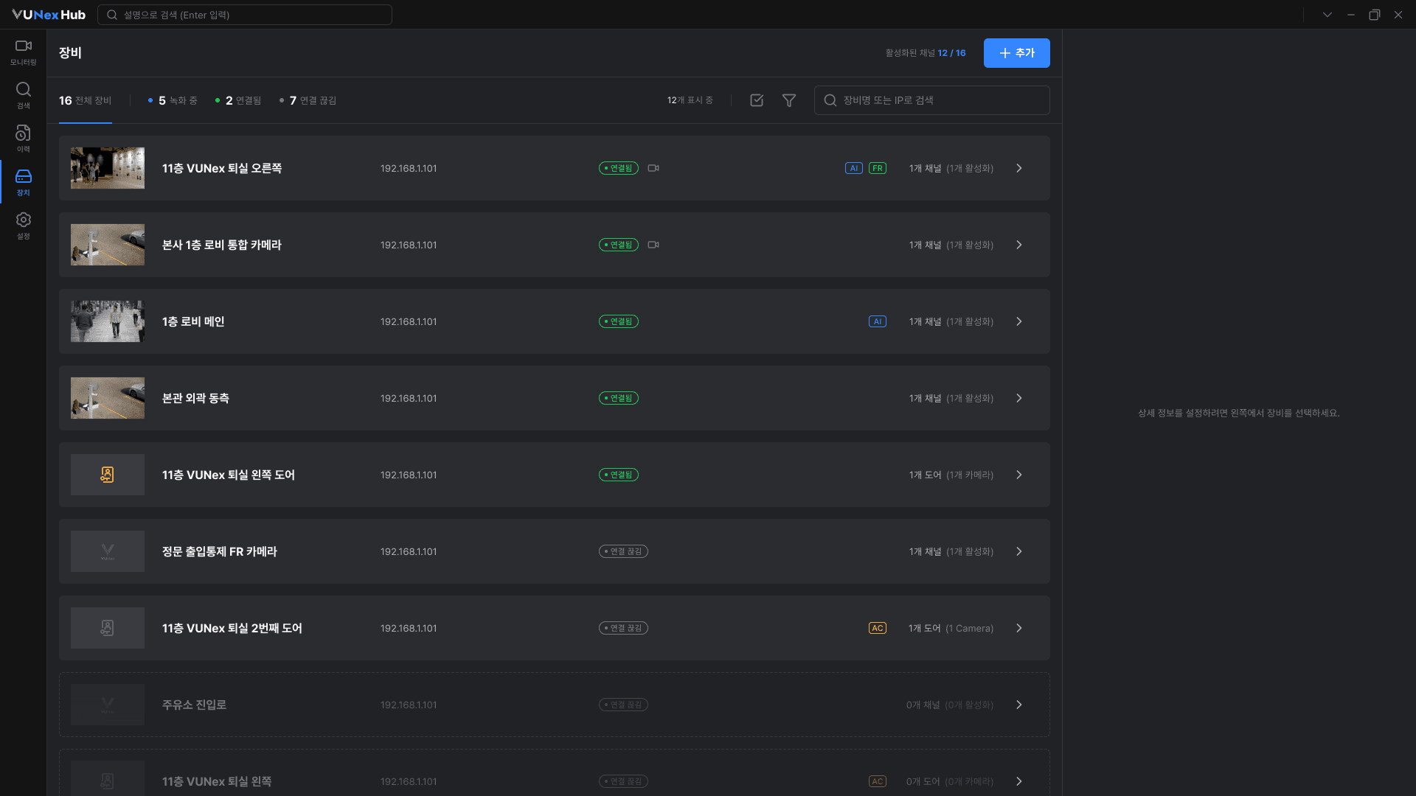Screen dimensions: 1416x796
Task: Focus the top 설명으로 검색 input
Action: point(245,15)
